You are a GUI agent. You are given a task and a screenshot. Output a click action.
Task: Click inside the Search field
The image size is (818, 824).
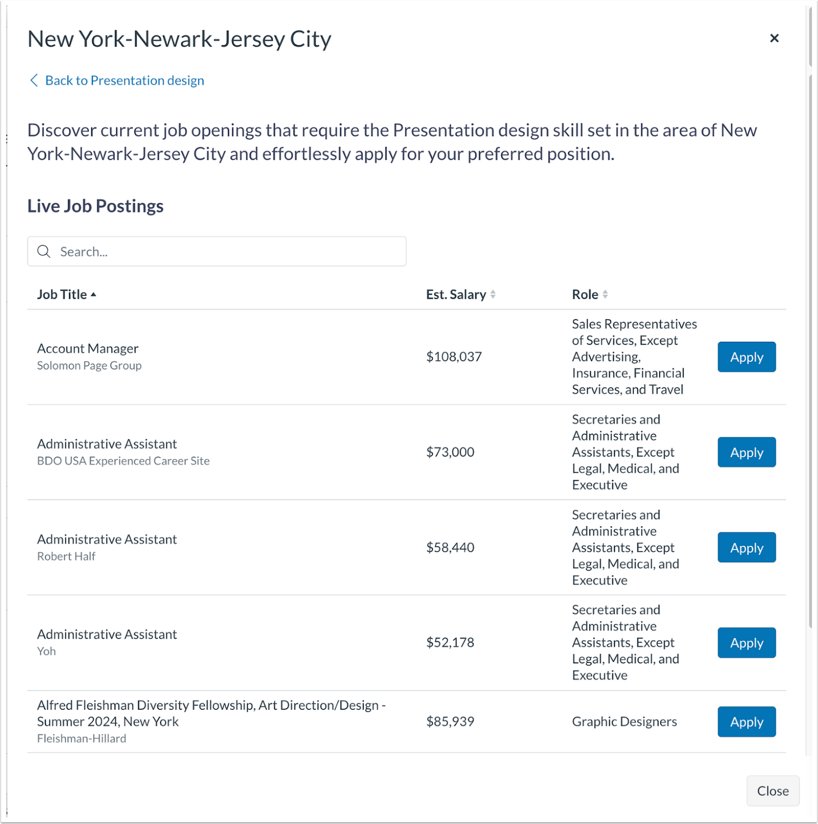pos(216,251)
